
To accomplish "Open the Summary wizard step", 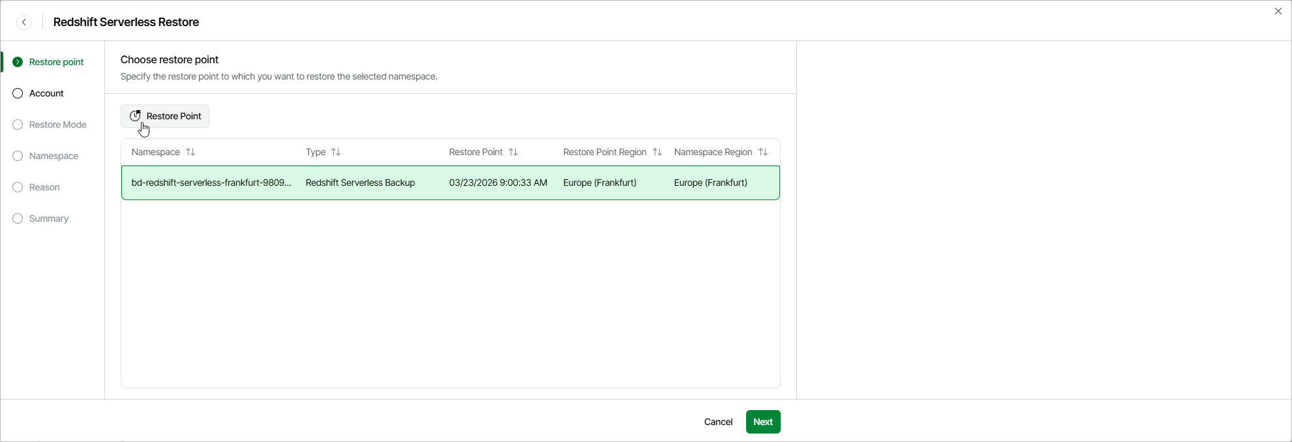I will point(49,218).
